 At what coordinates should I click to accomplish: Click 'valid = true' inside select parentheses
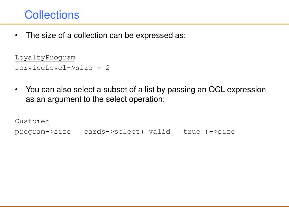174,132
